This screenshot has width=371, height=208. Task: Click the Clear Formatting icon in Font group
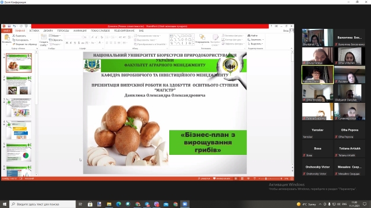(x=102, y=37)
